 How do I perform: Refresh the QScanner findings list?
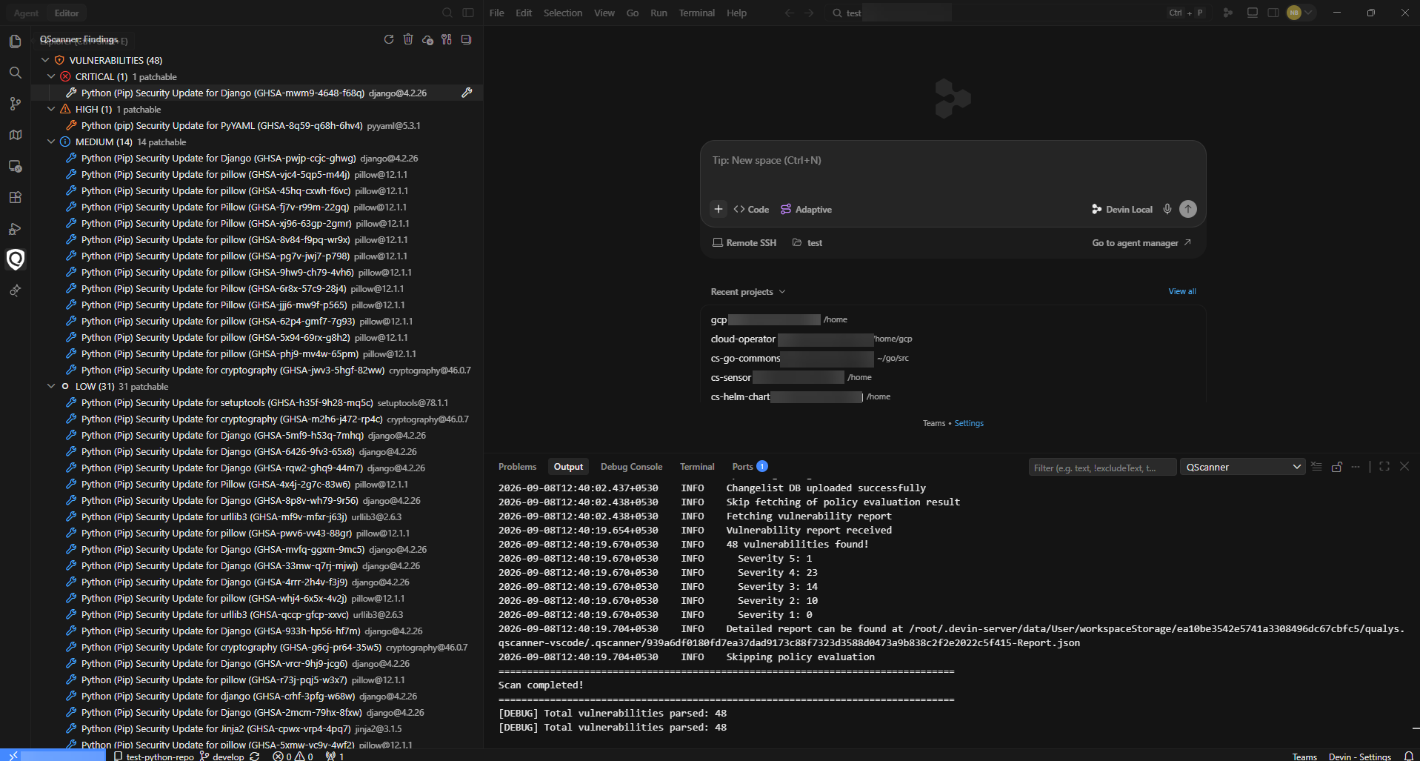coord(389,39)
